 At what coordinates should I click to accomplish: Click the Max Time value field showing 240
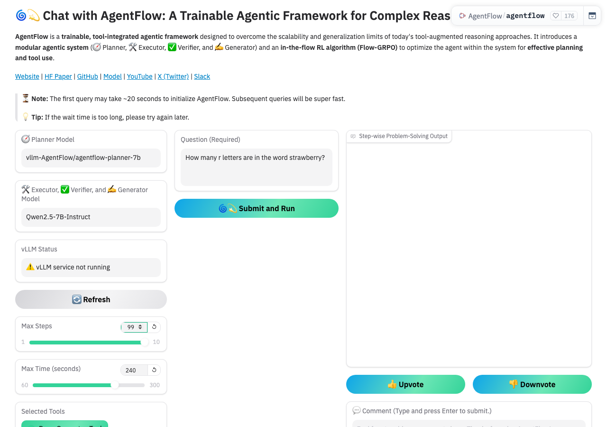pos(134,370)
